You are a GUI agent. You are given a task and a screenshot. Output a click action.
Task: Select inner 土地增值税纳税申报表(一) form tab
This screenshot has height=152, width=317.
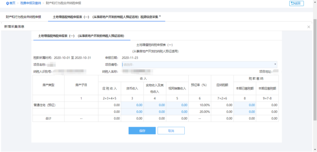(x=81, y=36)
